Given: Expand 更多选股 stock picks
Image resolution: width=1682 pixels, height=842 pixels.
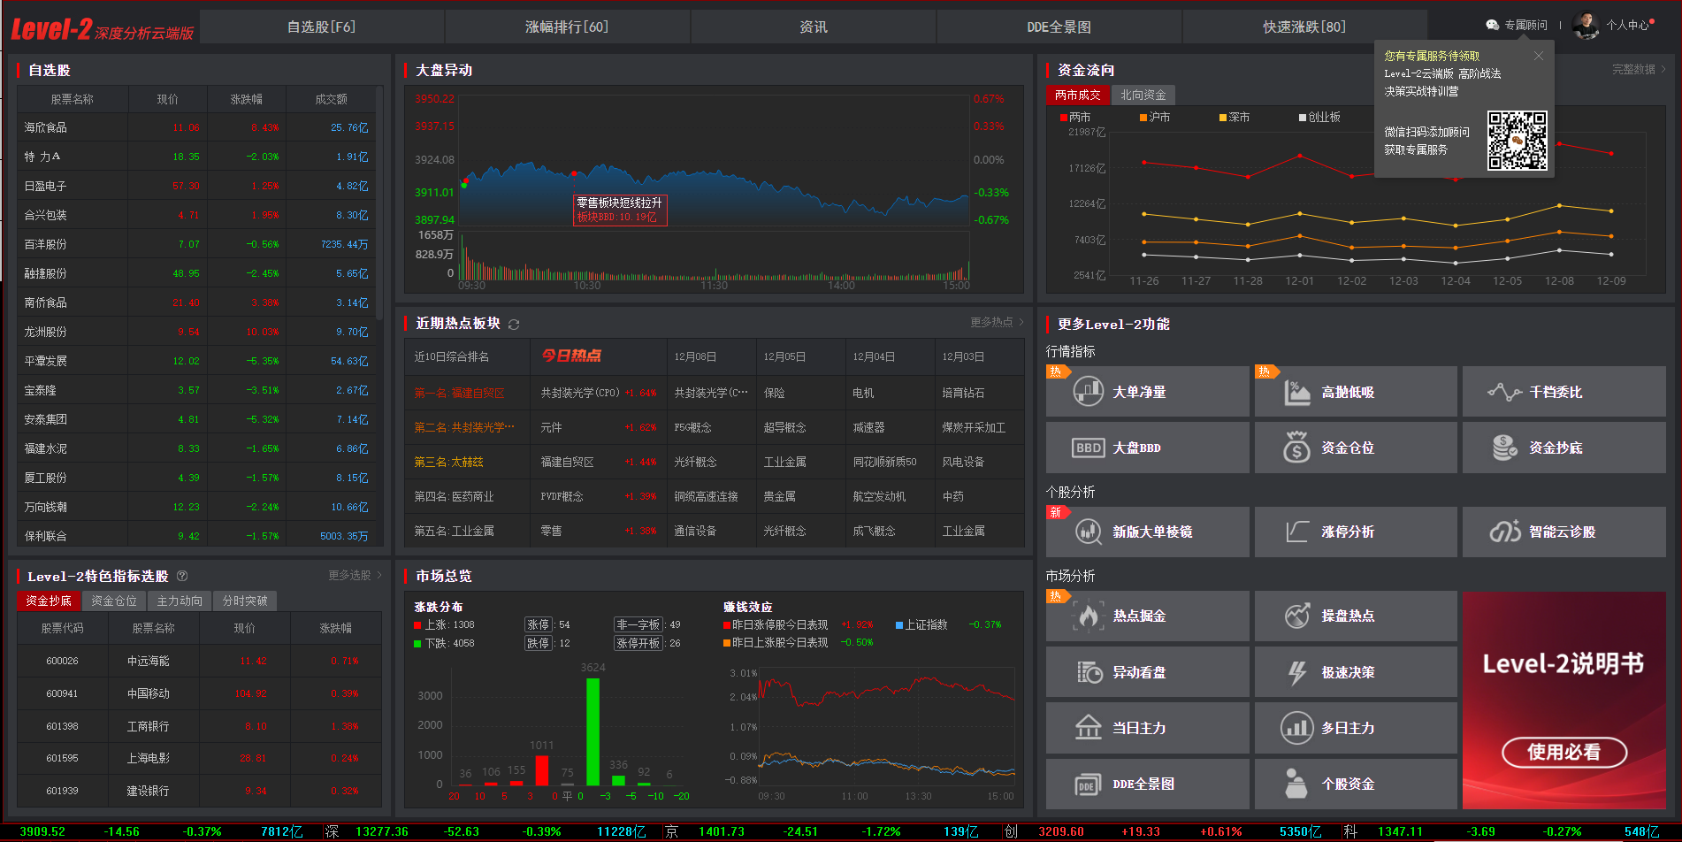Looking at the screenshot, I should pos(354,575).
